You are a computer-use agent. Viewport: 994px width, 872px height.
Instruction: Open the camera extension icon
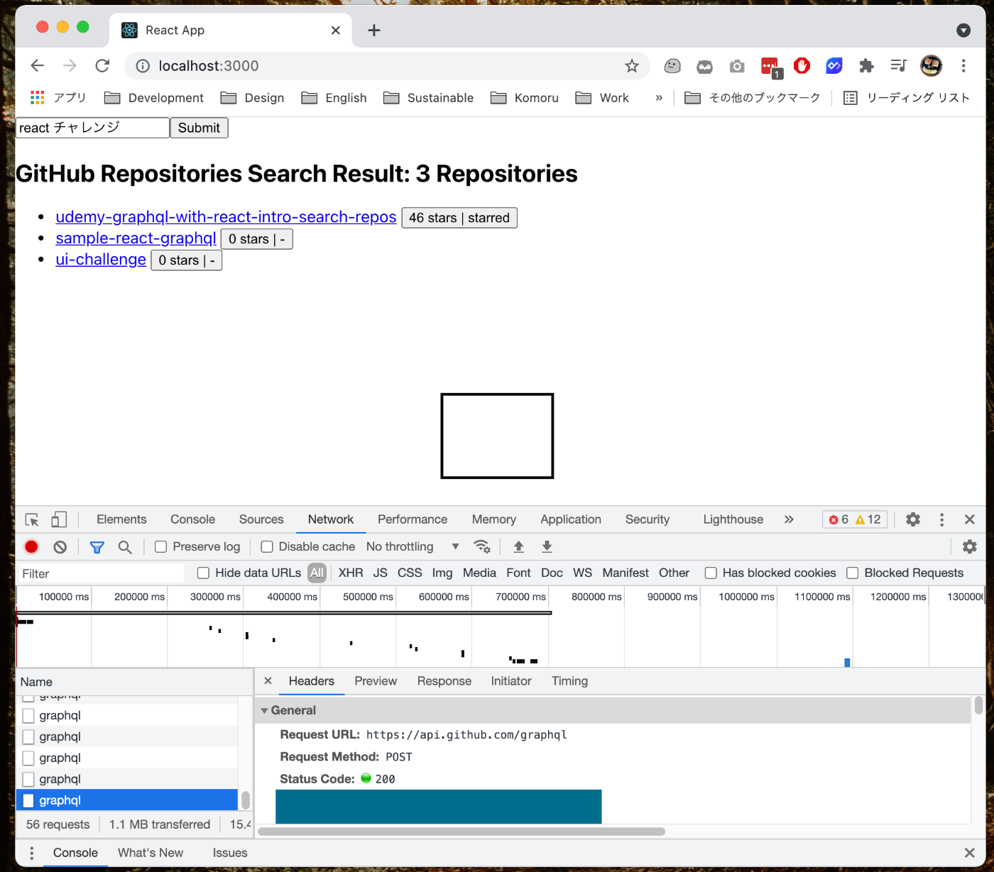737,66
